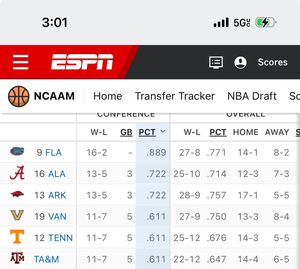This screenshot has width=300, height=269.
Task: Open the hamburger menu
Action: (x=20, y=62)
